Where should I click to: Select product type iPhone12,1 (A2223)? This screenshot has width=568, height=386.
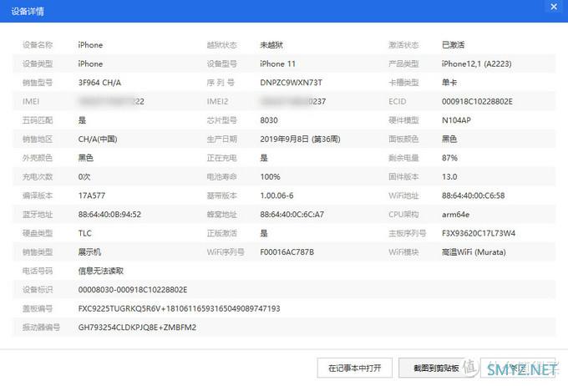click(477, 63)
